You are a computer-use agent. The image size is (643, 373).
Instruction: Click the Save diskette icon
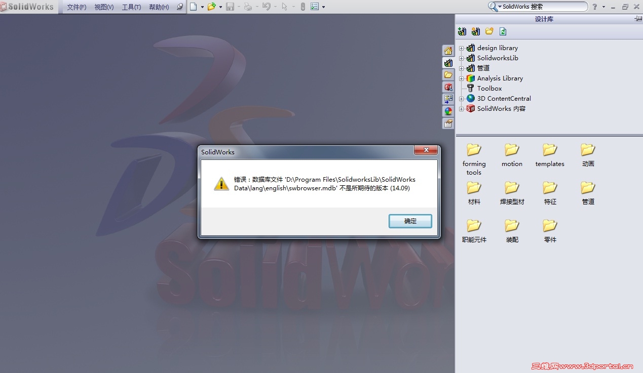click(x=230, y=7)
